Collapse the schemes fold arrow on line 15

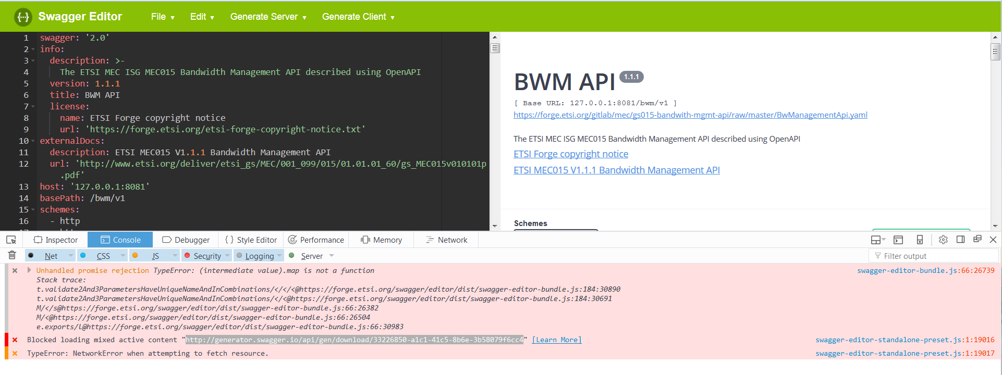(33, 210)
